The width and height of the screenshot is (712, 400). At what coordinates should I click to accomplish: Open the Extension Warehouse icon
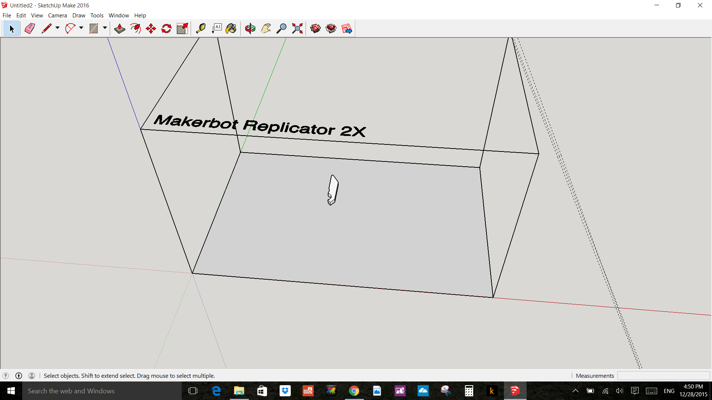click(x=331, y=29)
